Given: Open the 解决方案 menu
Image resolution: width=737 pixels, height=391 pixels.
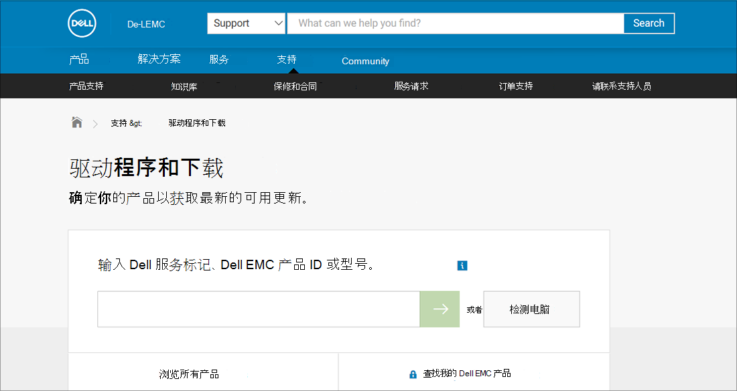Looking at the screenshot, I should 159,59.
